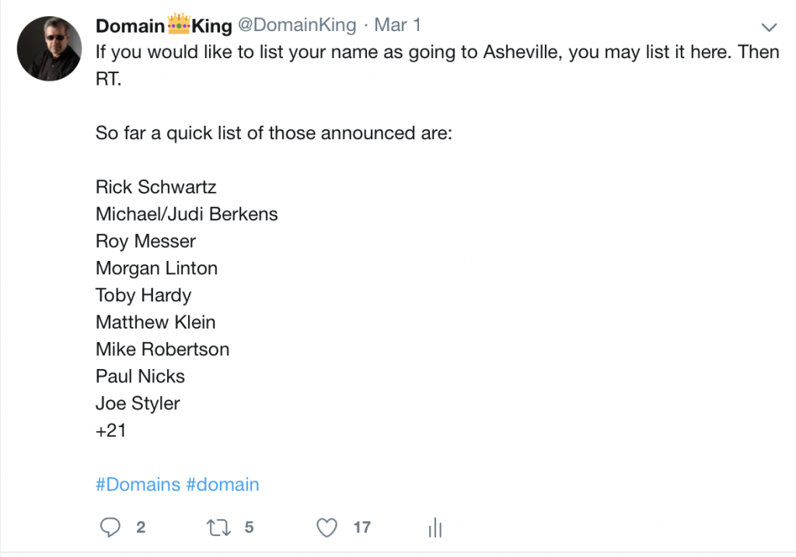The image size is (796, 557).
Task: Open the Domain King display name link
Action: pos(164,25)
